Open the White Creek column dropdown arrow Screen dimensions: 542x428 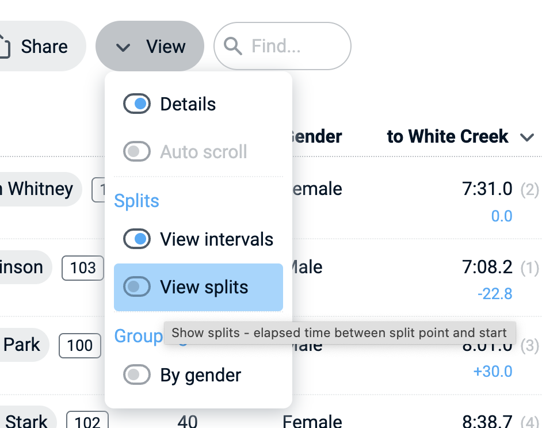coord(527,137)
